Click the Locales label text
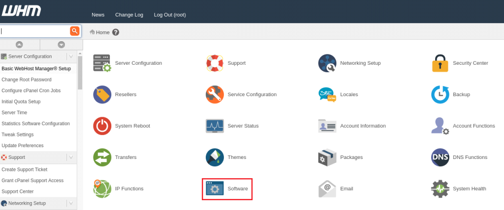Viewport: 504px width, 210px height. [x=349, y=95]
